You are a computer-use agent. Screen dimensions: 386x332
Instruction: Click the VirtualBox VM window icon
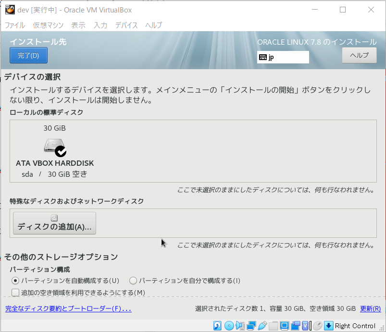pos(10,10)
